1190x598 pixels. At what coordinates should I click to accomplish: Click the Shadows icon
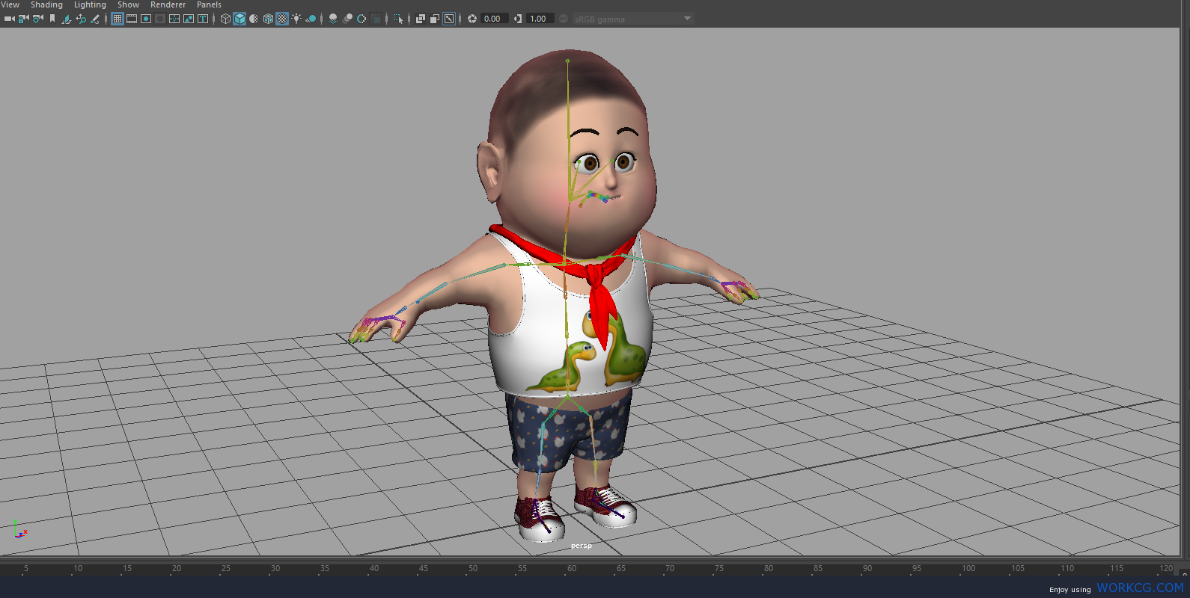(x=311, y=19)
